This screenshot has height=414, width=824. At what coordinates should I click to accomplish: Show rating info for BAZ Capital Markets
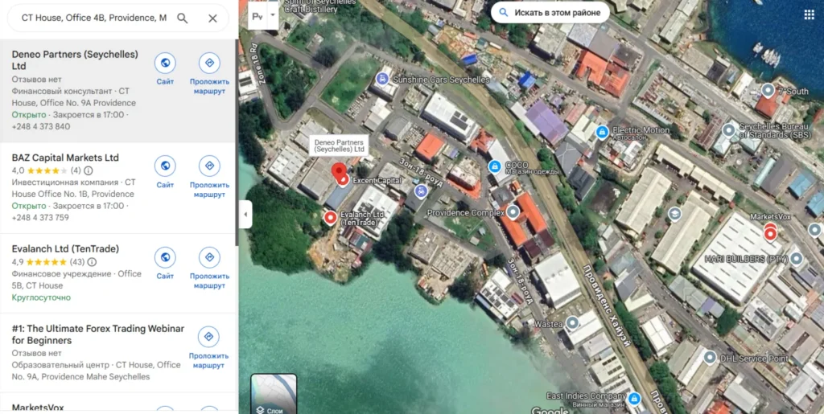pos(89,170)
